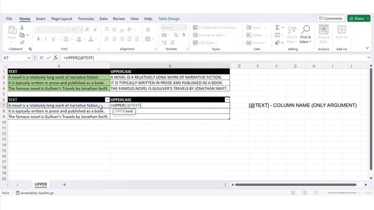The width and height of the screenshot is (374, 210).
Task: Click the Middle Align icon
Action: pyautogui.click(x=115, y=30)
